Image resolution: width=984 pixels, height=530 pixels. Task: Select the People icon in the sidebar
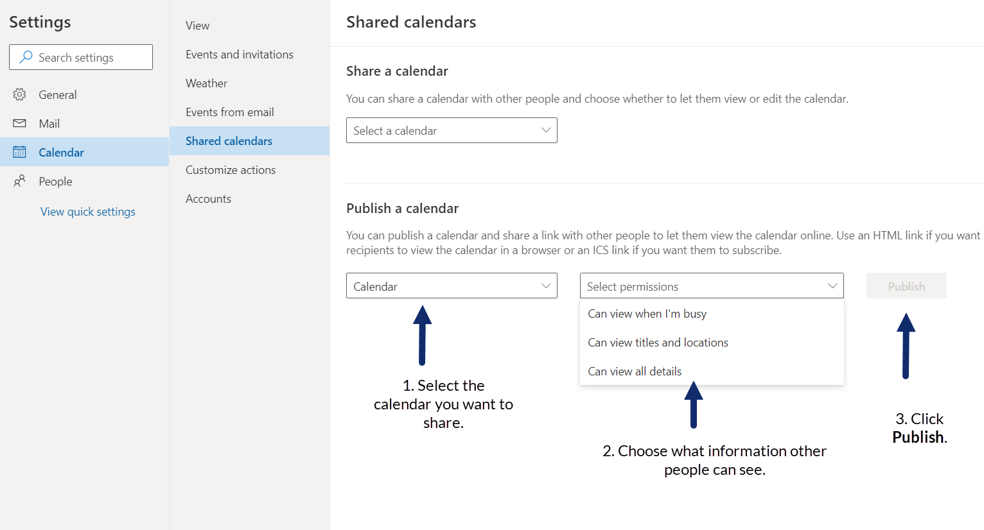point(19,181)
